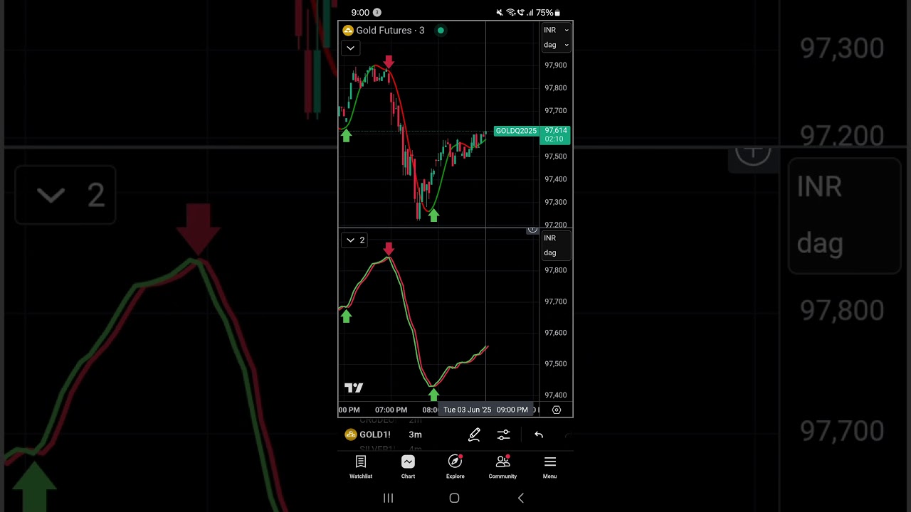Click the Gold Futures · 3 chart title
The width and height of the screenshot is (911, 512).
[390, 31]
